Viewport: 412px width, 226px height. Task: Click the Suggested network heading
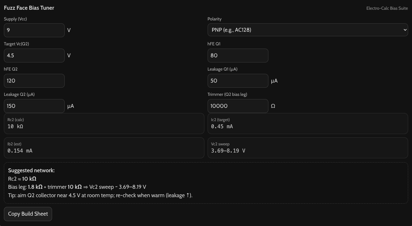coord(31,170)
